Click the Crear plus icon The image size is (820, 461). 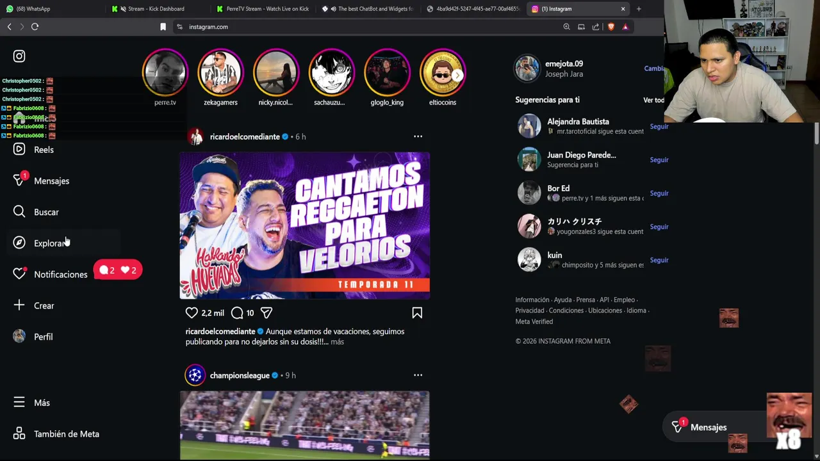(19, 305)
